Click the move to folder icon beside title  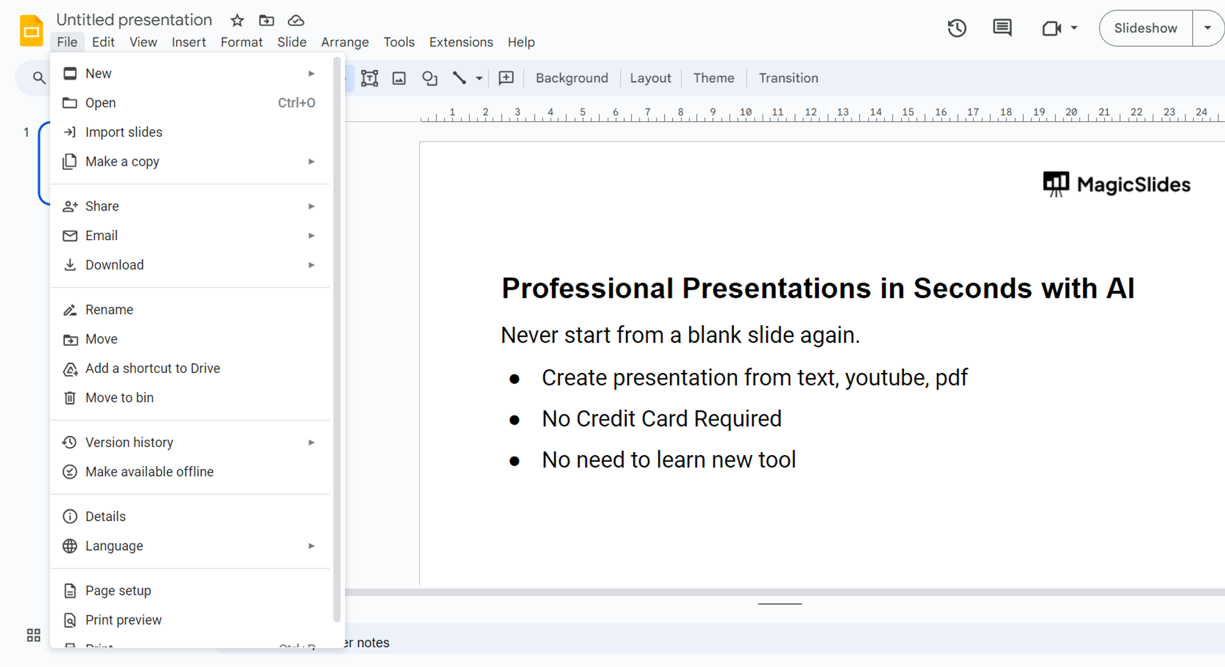(x=266, y=20)
